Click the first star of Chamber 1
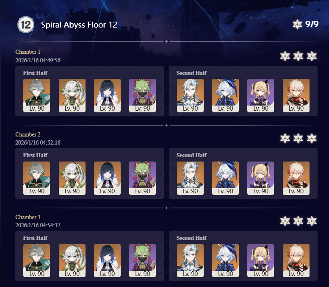The image size is (329, 287). click(285, 56)
